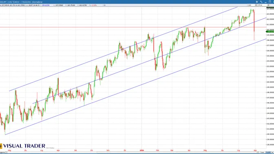The width and height of the screenshot is (274, 154).
Task: Click the star favorite icon in title bar
Action: pyautogui.click(x=257, y=2)
